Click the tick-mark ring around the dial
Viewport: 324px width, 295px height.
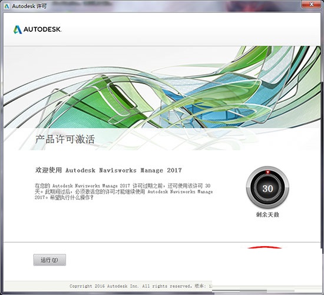(267, 188)
